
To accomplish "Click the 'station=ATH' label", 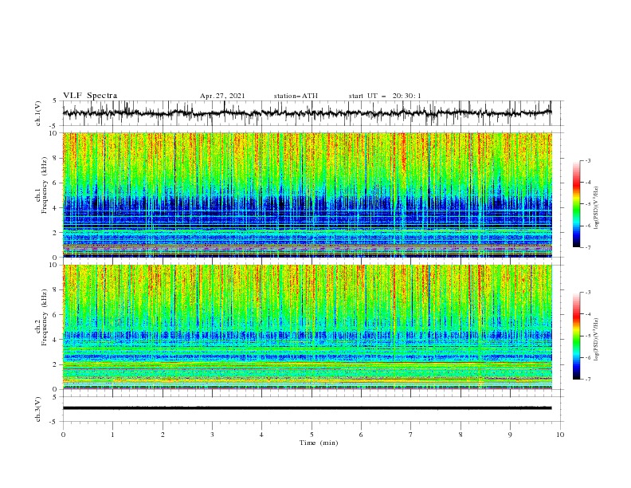I will pos(296,96).
